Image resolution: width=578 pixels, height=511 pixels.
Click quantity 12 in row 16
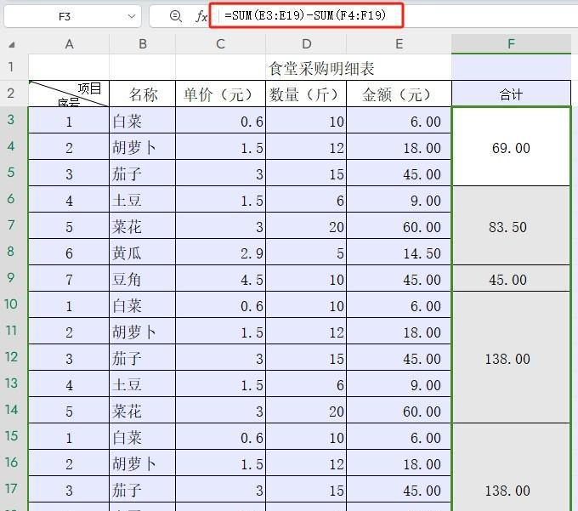point(306,463)
